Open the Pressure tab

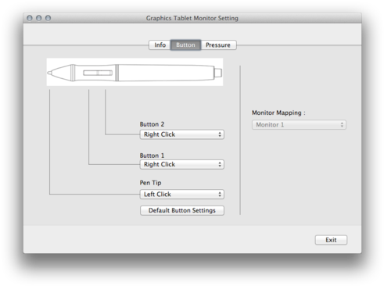pos(218,45)
